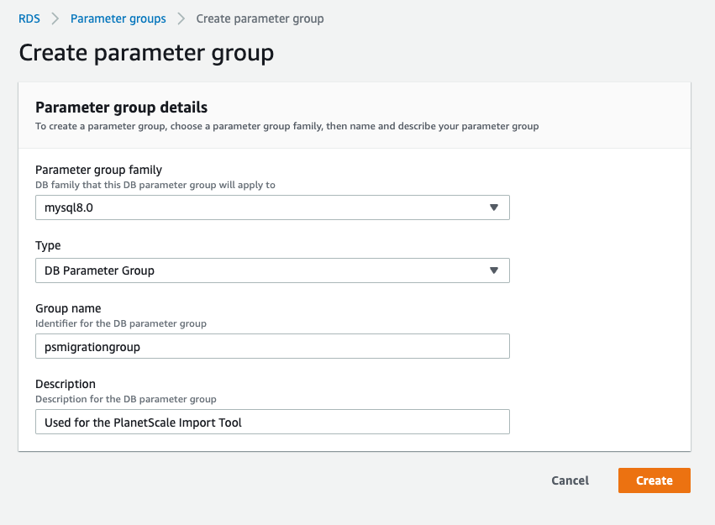Cancel creating the parameter group
The height and width of the screenshot is (525, 715).
coord(570,480)
